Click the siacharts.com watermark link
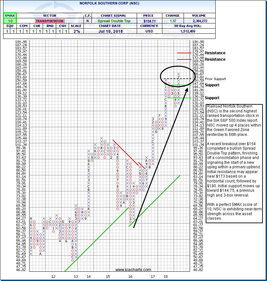 (x=133, y=270)
